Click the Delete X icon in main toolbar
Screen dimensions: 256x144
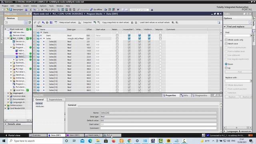pyautogui.click(x=42, y=10)
